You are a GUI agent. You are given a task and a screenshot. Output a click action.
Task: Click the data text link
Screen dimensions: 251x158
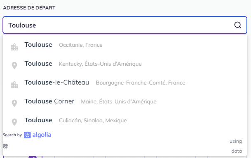click(237, 151)
